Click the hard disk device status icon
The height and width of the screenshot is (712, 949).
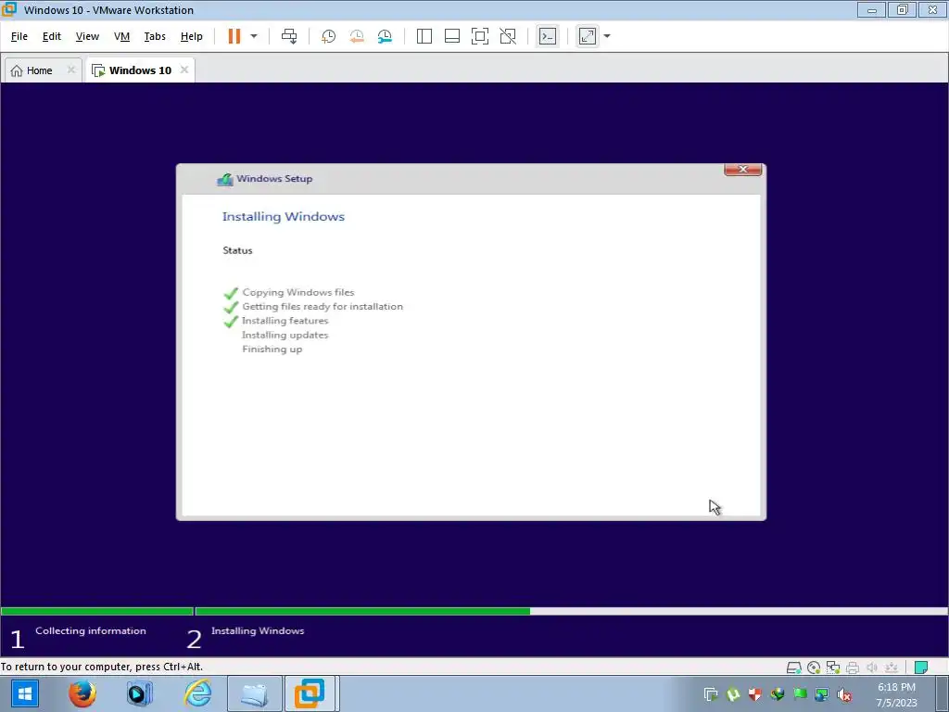793,667
